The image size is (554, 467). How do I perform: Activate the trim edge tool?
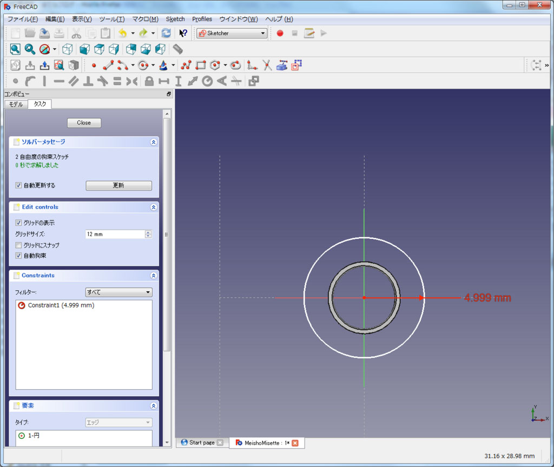pos(267,65)
